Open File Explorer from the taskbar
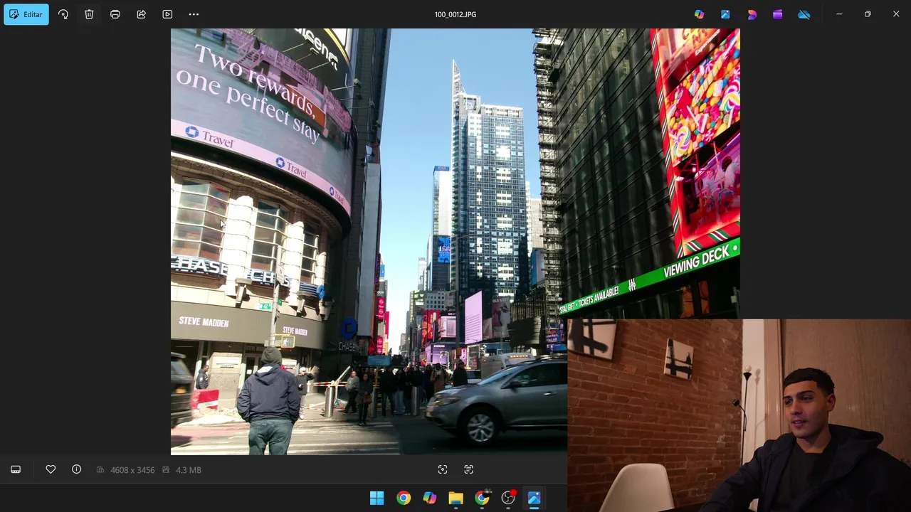 [x=455, y=498]
